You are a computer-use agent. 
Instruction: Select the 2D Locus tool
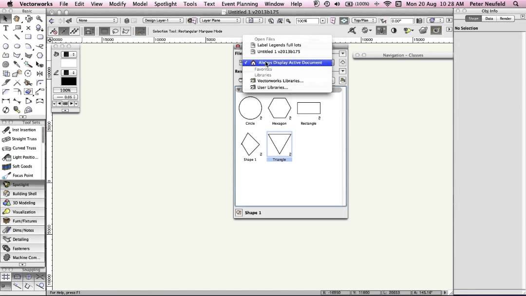[29, 28]
